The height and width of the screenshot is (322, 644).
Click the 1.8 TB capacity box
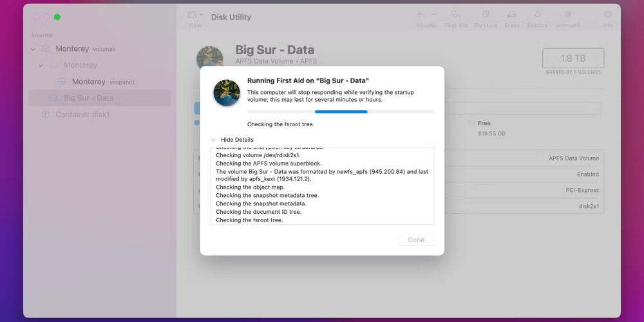(573, 59)
